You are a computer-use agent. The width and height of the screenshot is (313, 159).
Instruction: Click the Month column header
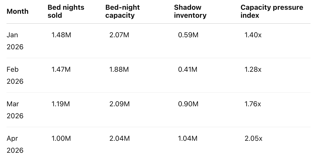pos(17,11)
